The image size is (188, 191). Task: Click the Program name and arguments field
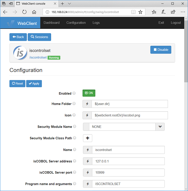(128, 184)
